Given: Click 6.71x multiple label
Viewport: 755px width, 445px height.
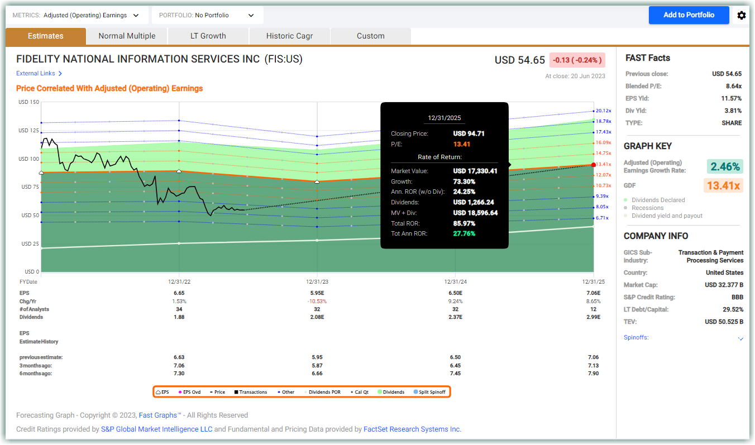Looking at the screenshot, I should click(602, 218).
